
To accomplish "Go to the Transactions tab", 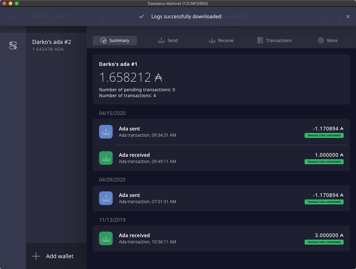I will tap(274, 41).
